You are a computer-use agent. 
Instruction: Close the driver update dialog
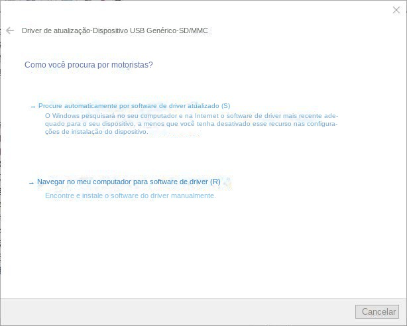click(x=396, y=10)
